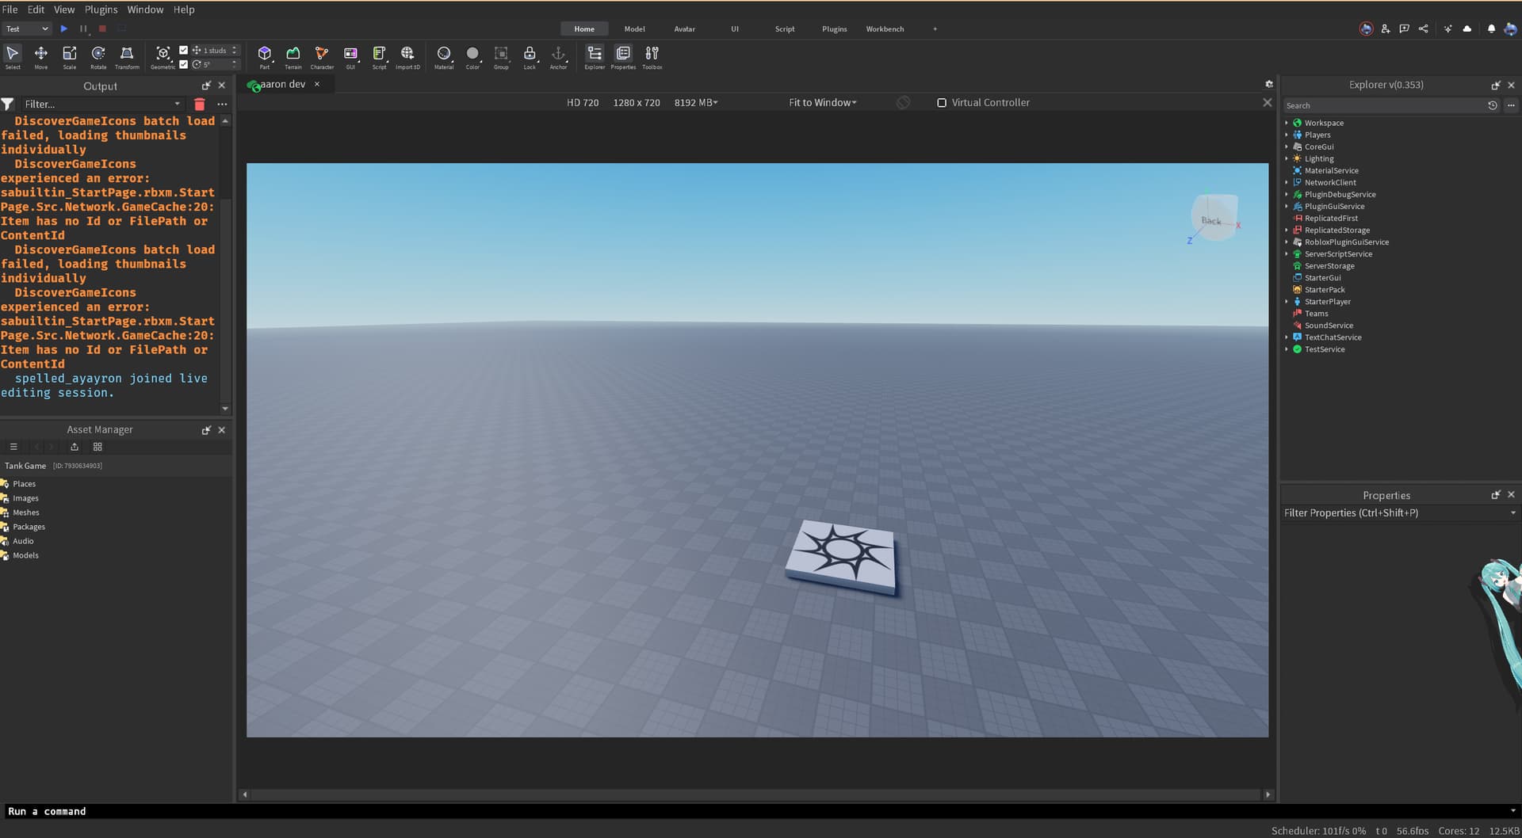Select the Lighting service in Explorer
The image size is (1522, 838).
tap(1319, 158)
